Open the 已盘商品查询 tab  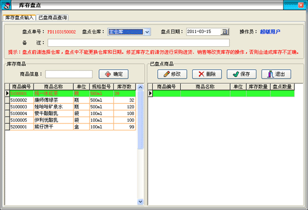coord(53,17)
